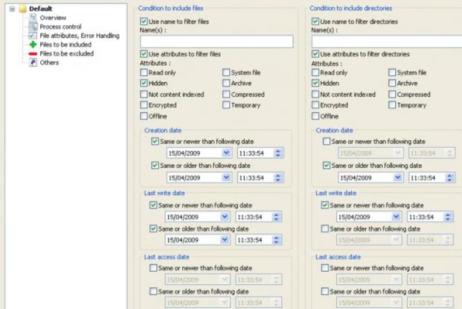Check Compressed attribute for directories
462x309 pixels.
392,94
